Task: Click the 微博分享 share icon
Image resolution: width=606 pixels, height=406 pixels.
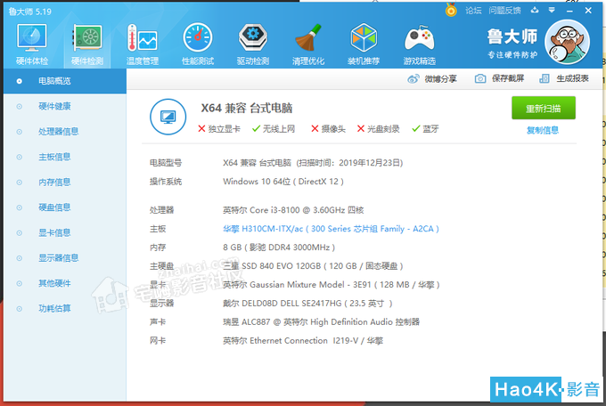Action: click(414, 79)
